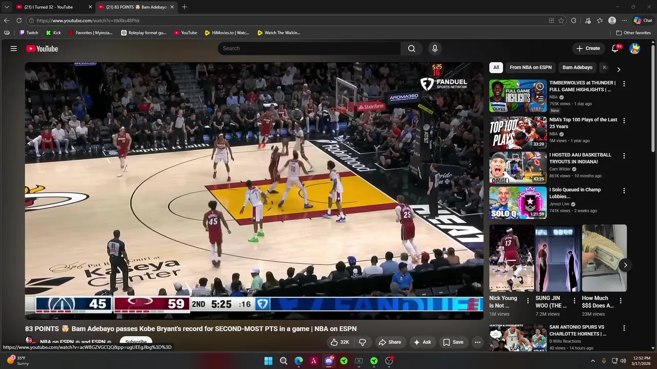Show more filter chips with right chevron
This screenshot has width=657, height=369.
tap(619, 69)
